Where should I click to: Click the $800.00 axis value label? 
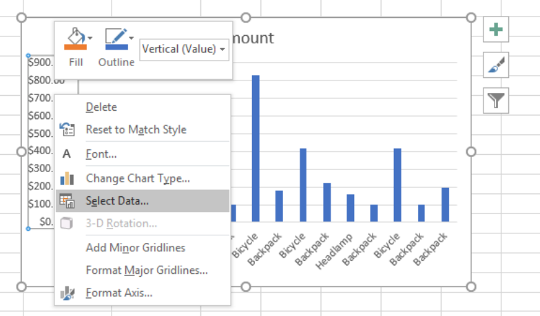(46, 80)
